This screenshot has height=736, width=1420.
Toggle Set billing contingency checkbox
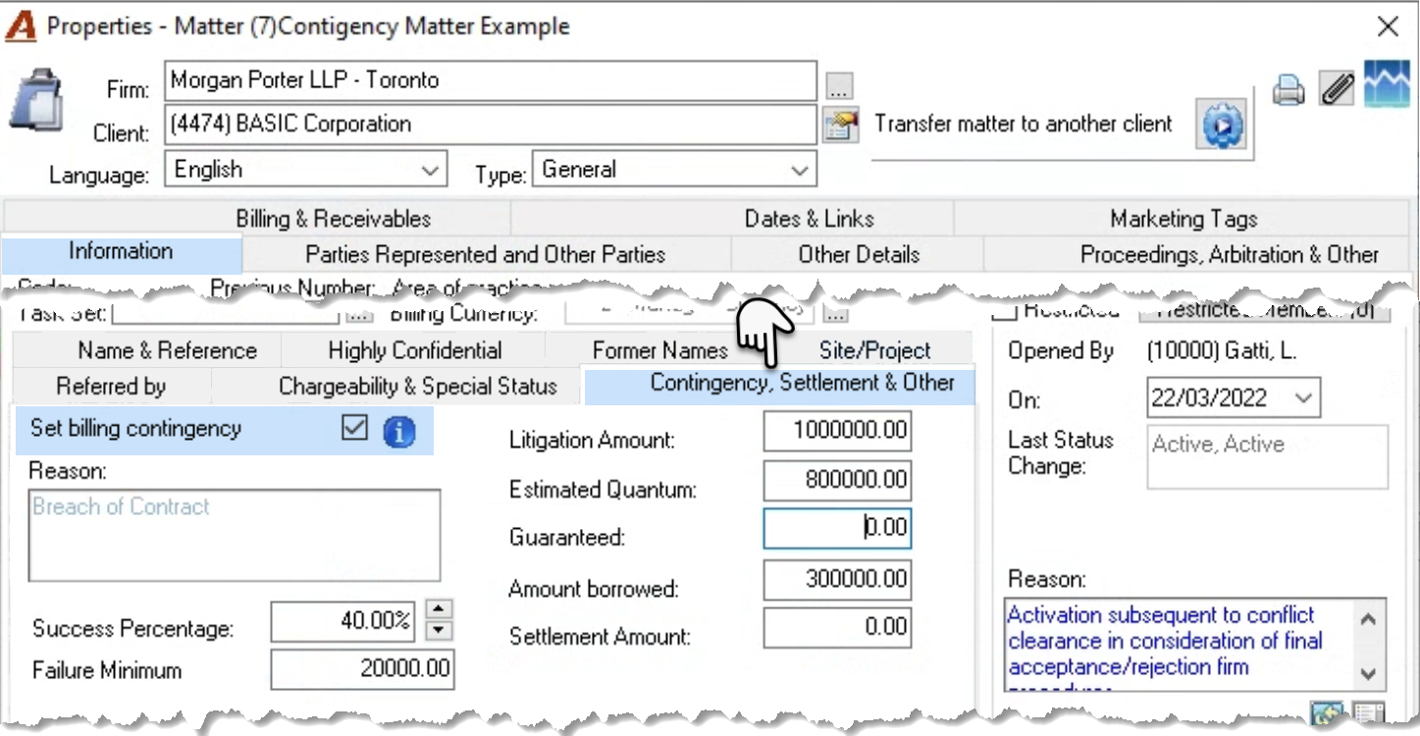point(354,429)
